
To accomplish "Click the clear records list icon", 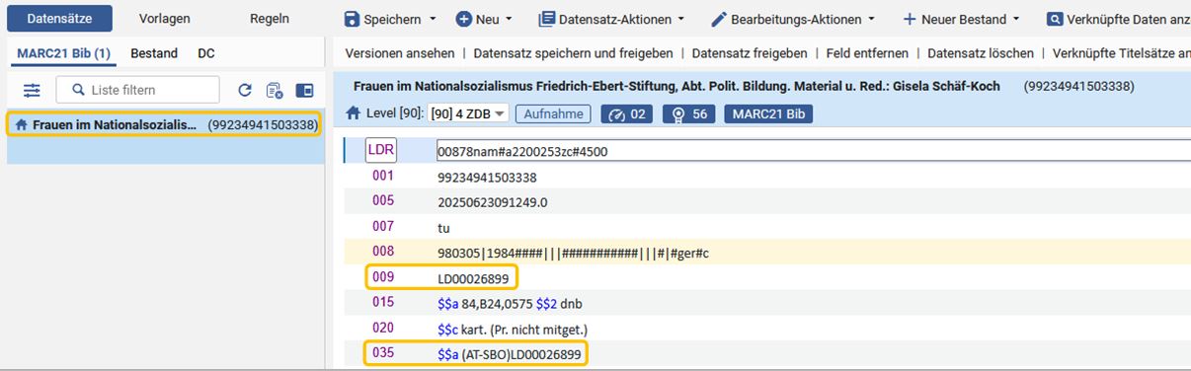I will click(275, 90).
